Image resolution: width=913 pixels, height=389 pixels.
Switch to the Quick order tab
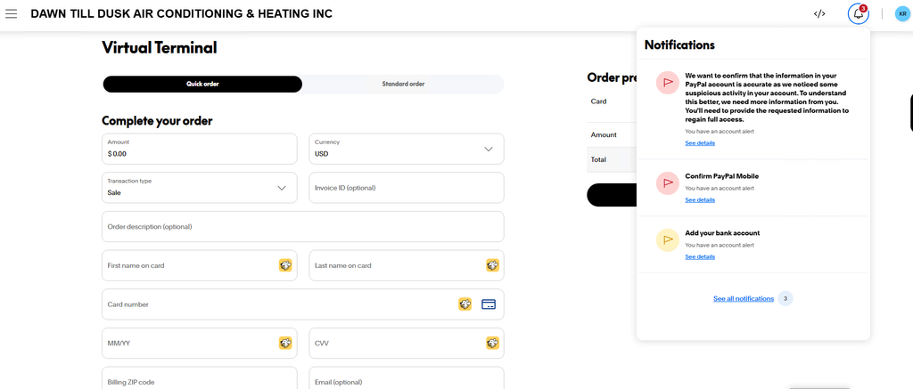point(202,84)
